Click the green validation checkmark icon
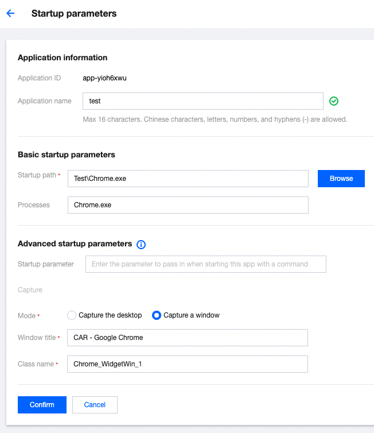The width and height of the screenshot is (374, 433). 334,101
